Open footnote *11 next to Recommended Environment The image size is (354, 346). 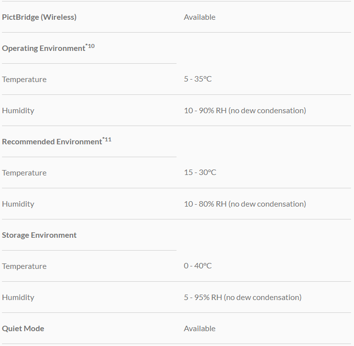107,139
